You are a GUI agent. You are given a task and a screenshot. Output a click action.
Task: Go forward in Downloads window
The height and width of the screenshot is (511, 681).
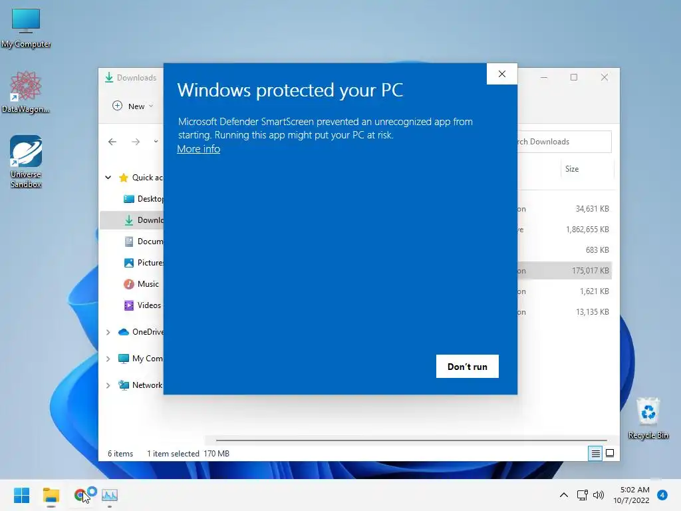point(136,142)
